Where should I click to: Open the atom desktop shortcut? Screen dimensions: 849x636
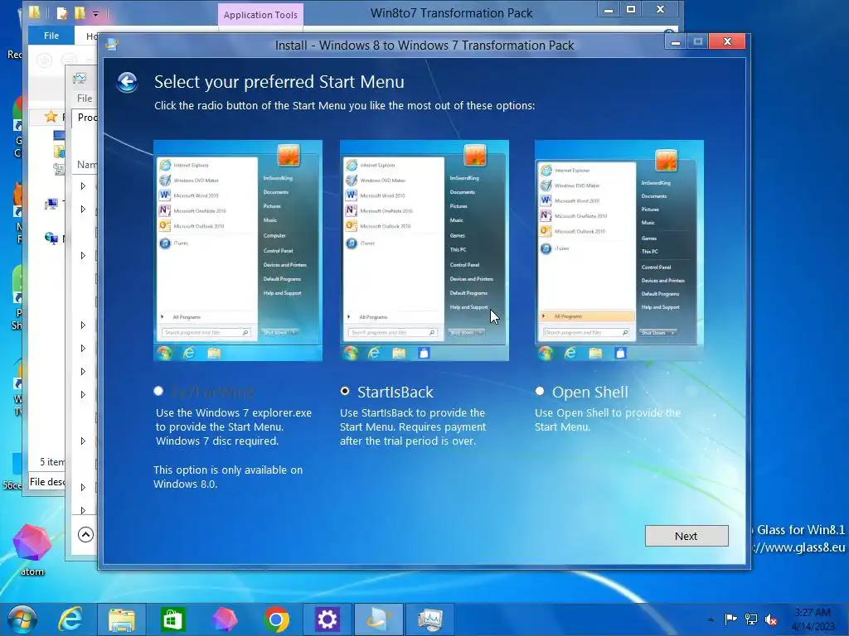[32, 549]
